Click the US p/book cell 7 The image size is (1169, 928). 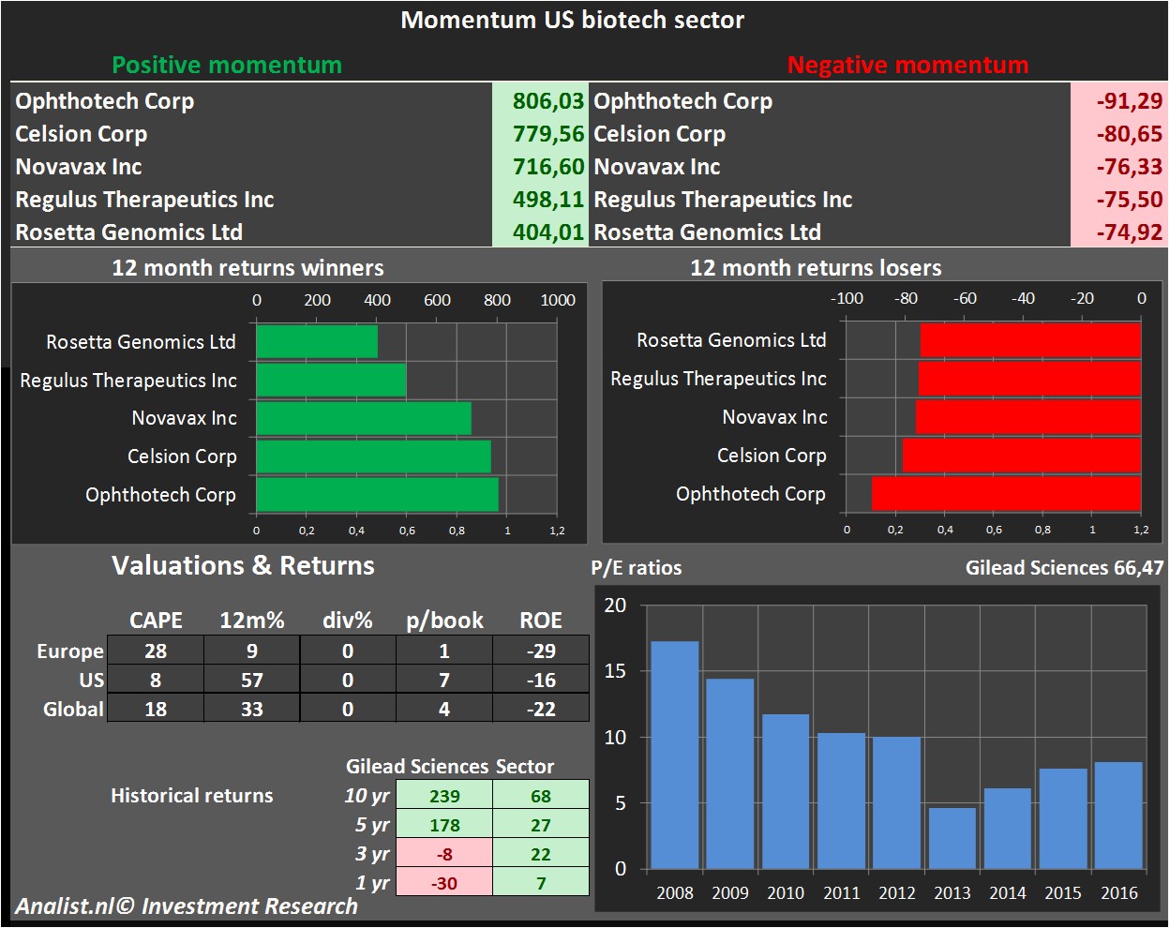[444, 680]
